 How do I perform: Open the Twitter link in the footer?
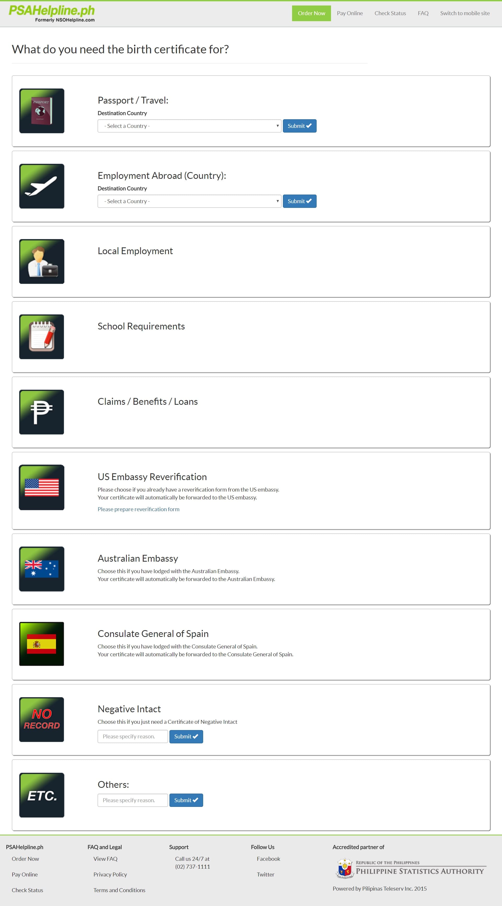[265, 874]
